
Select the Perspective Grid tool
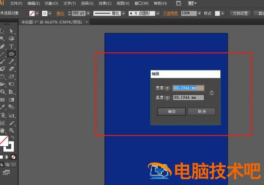coord(12,92)
